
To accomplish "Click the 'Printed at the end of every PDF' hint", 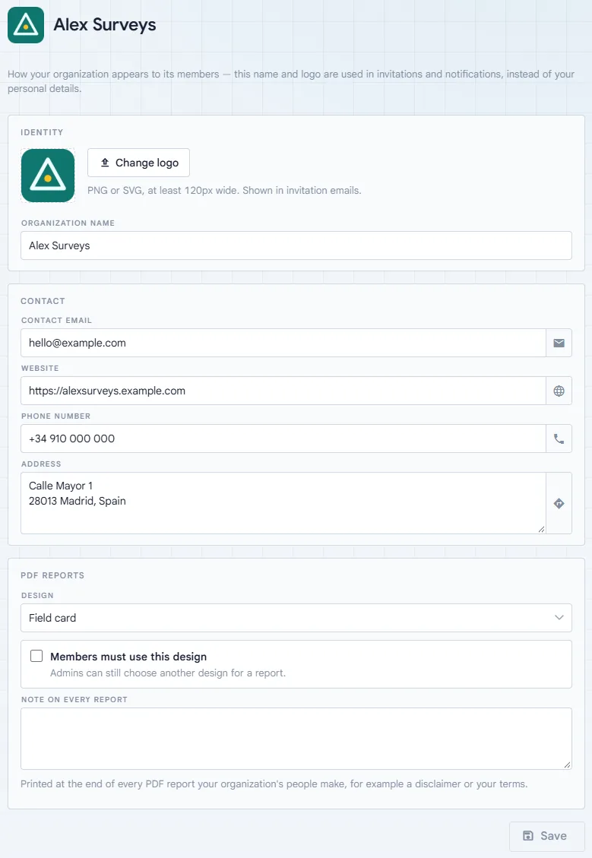I will pos(274,784).
